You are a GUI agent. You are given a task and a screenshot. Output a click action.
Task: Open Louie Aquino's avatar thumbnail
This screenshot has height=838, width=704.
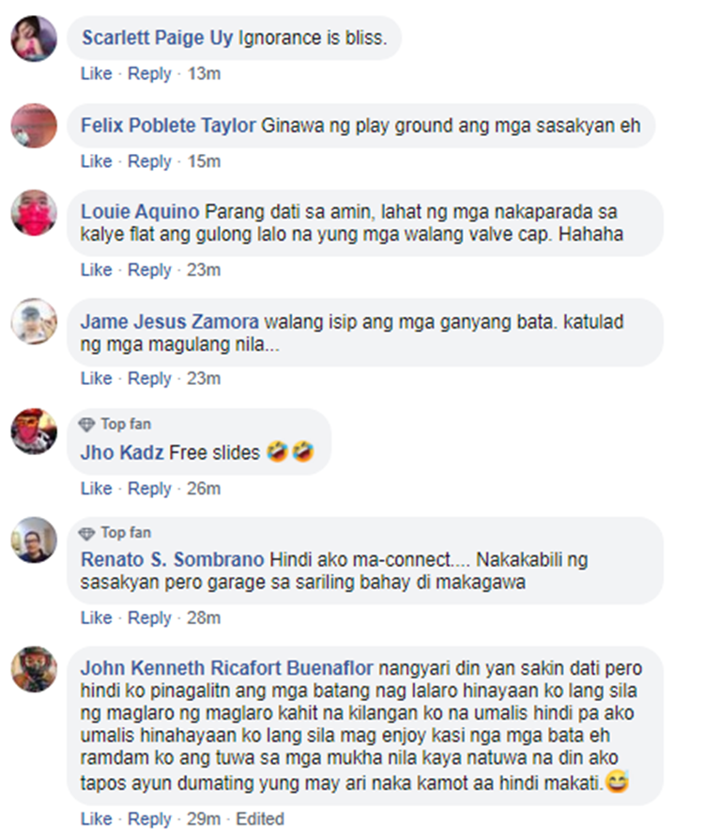point(34,213)
